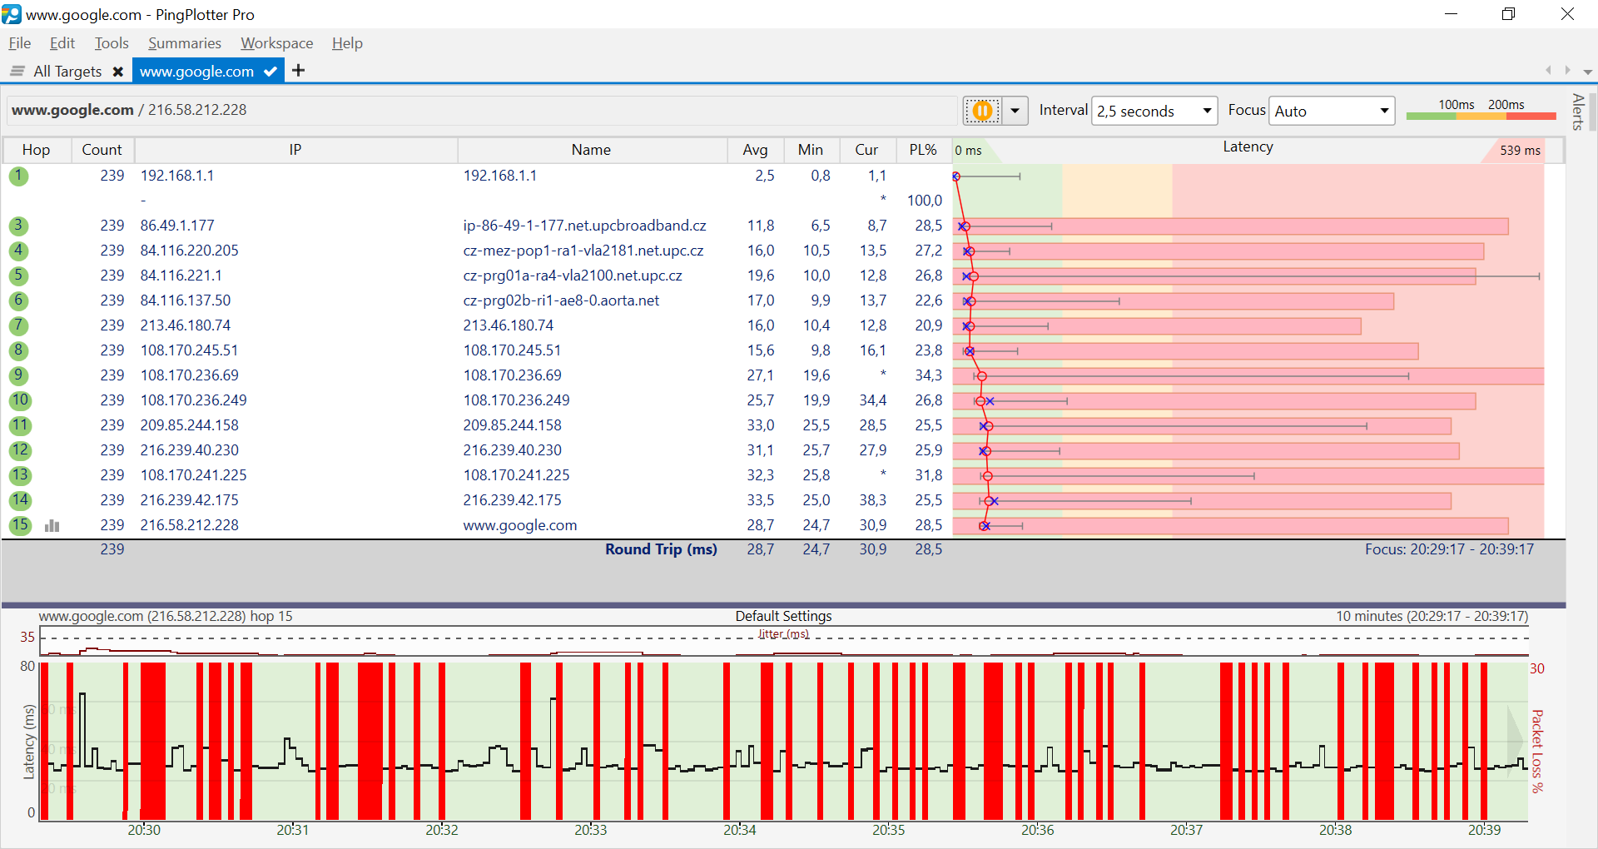The width and height of the screenshot is (1598, 849).
Task: Select hop 14 green circle icon
Action: [20, 500]
